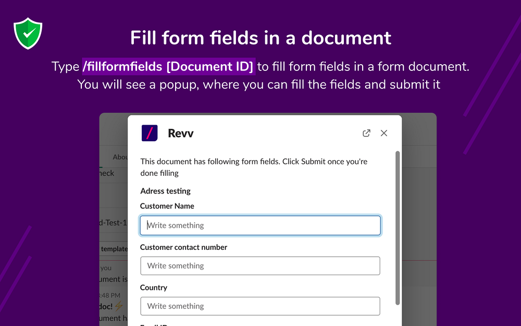Viewport: 521px width, 326px height.
Task: Click the "Customer contact number" label
Action: [184, 247]
